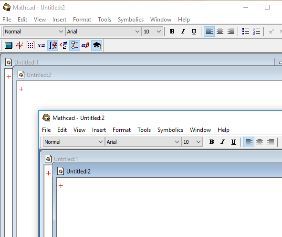The image size is (282, 237).
Task: Align left in front window toolbar
Action: coord(249,142)
